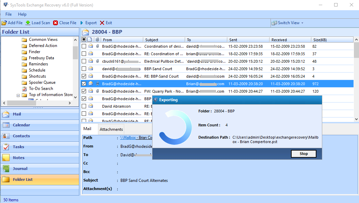Uncheck the FW: Quarry Park message checkbox
359x203 pixels.
(x=84, y=91)
